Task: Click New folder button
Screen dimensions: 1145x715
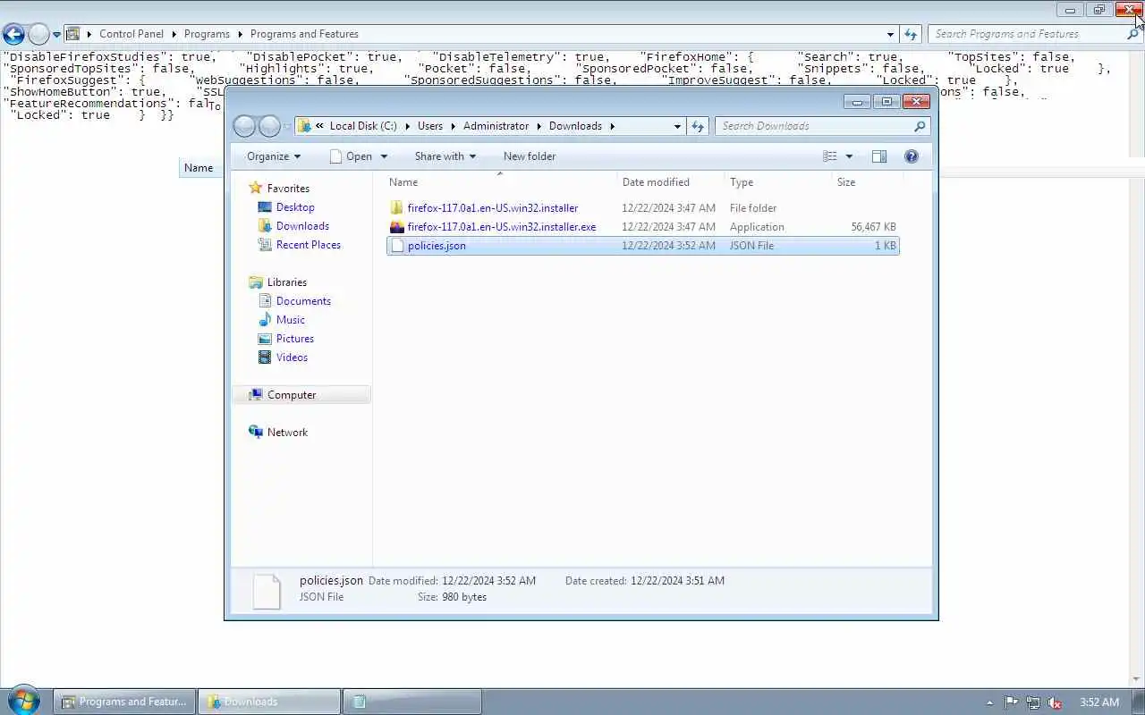Action: [x=530, y=156]
